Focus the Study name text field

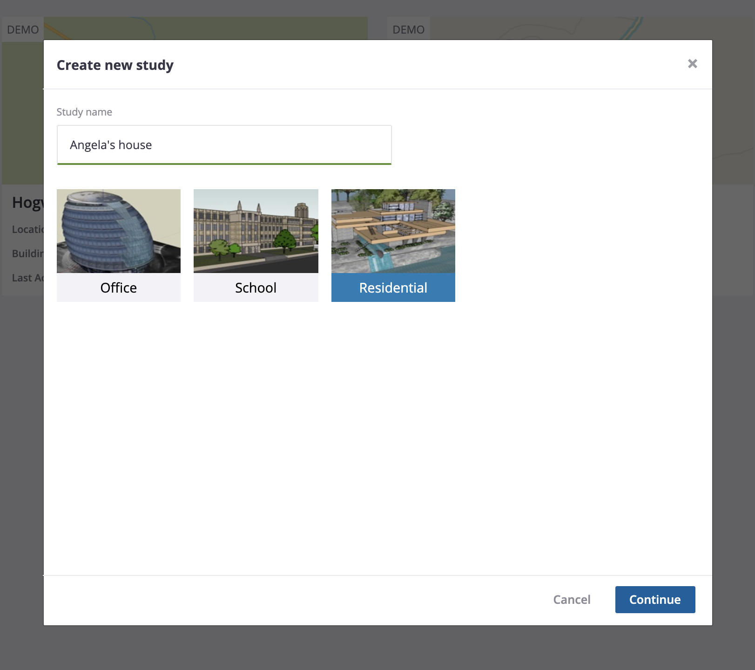[224, 144]
